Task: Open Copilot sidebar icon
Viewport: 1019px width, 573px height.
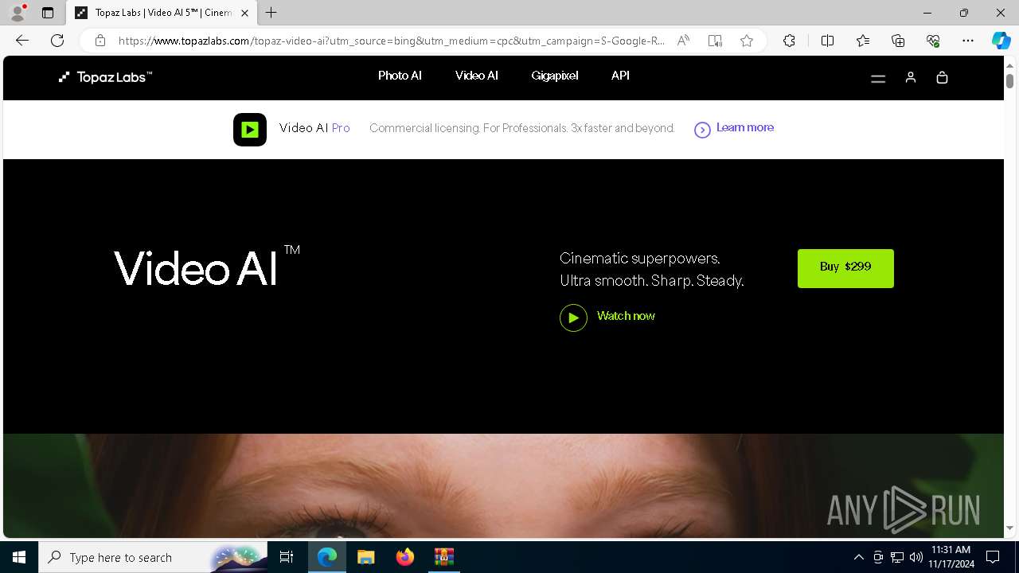Action: click(1001, 41)
